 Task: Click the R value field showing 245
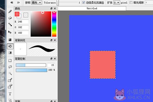(23, 22)
